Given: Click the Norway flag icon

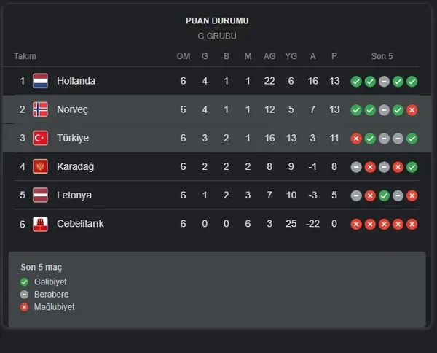Looking at the screenshot, I should point(41,109).
